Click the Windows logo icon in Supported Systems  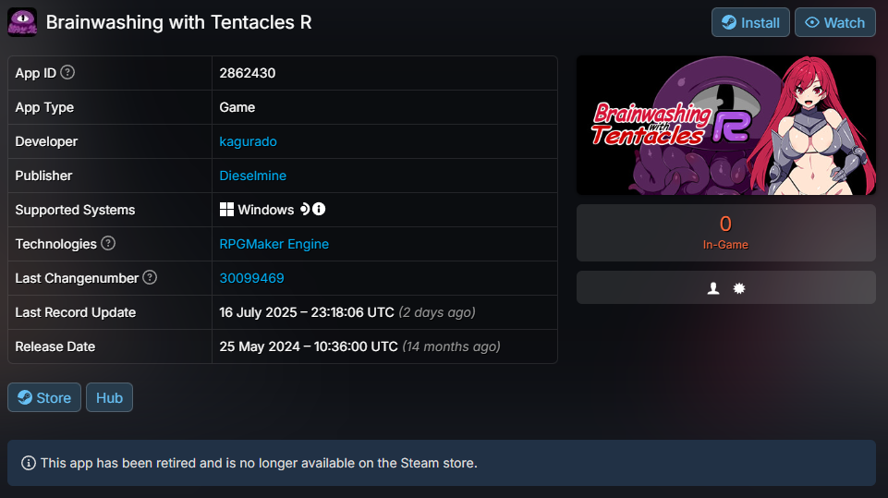[226, 210]
